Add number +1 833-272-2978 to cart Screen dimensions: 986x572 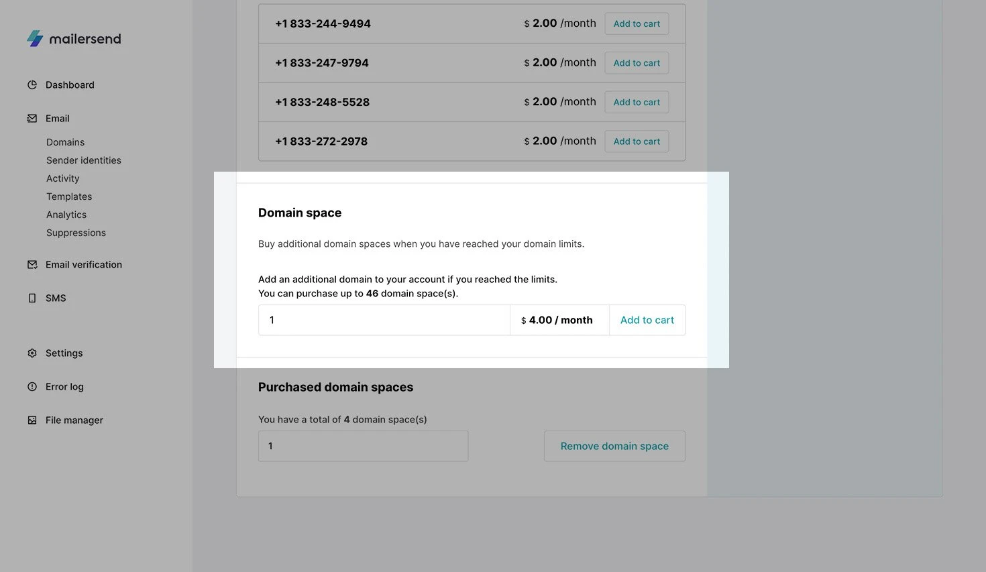pos(637,141)
